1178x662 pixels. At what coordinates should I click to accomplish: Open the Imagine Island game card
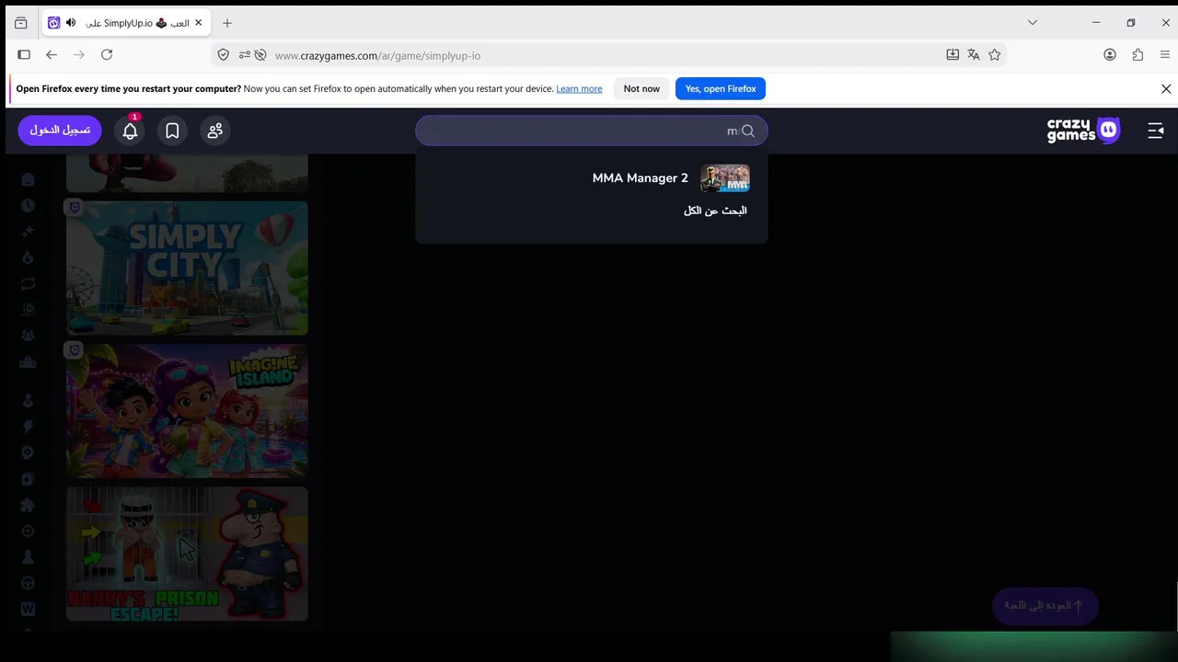click(x=187, y=411)
